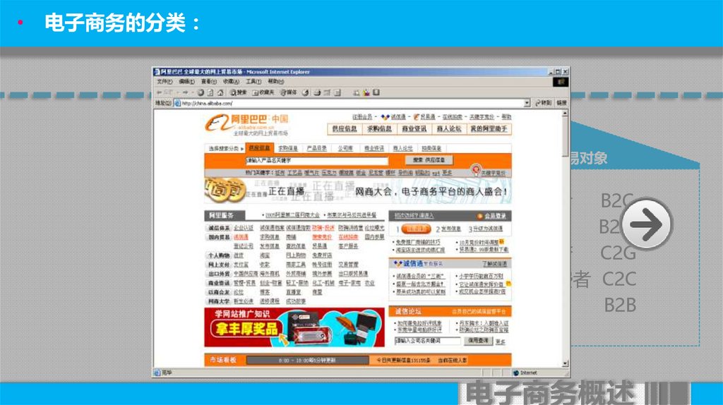
Task: Open the IE 搜索 (Search) toolbar button
Action: click(239, 92)
